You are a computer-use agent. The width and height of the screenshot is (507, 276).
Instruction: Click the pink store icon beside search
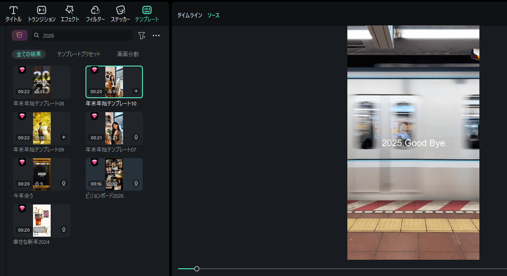[19, 35]
